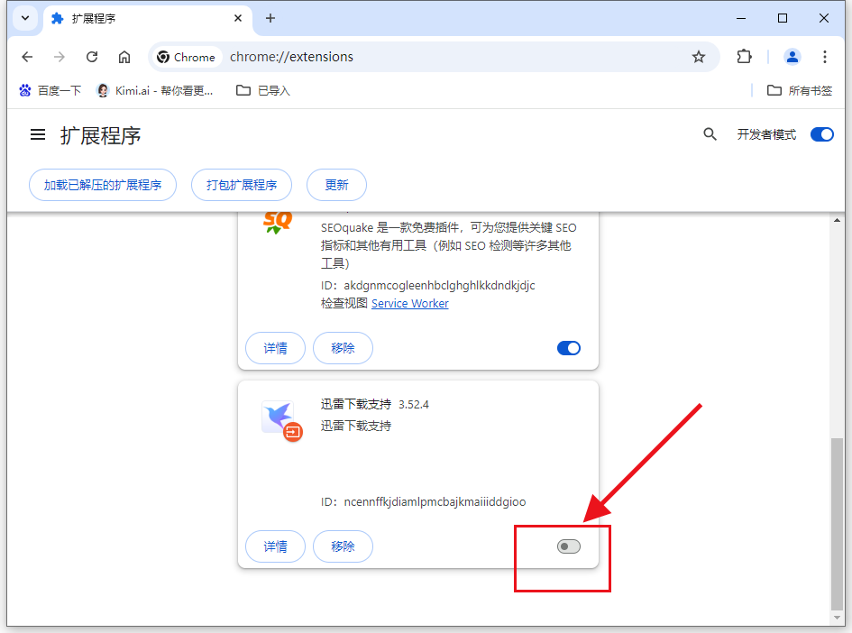852x633 pixels.
Task: Enable the 迅雷下载支持 extension toggle
Action: pyautogui.click(x=568, y=546)
